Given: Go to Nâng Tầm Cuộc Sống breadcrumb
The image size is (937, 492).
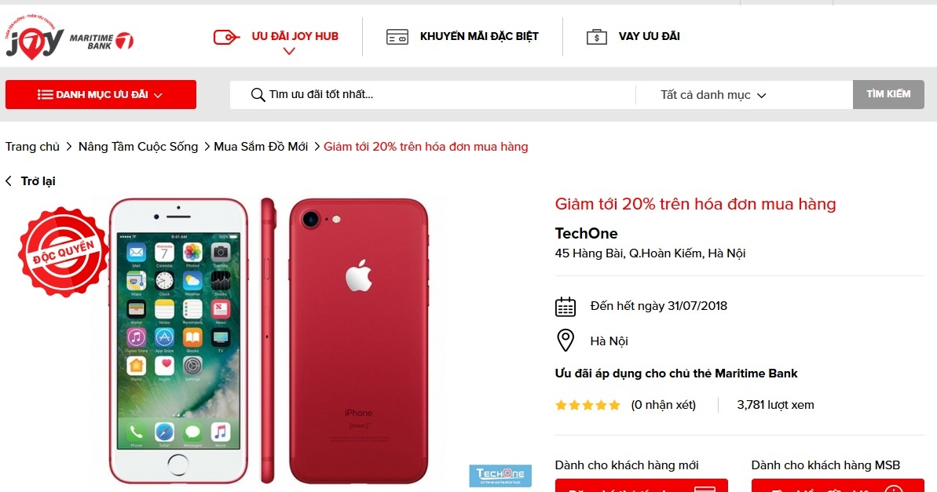Looking at the screenshot, I should tap(138, 147).
